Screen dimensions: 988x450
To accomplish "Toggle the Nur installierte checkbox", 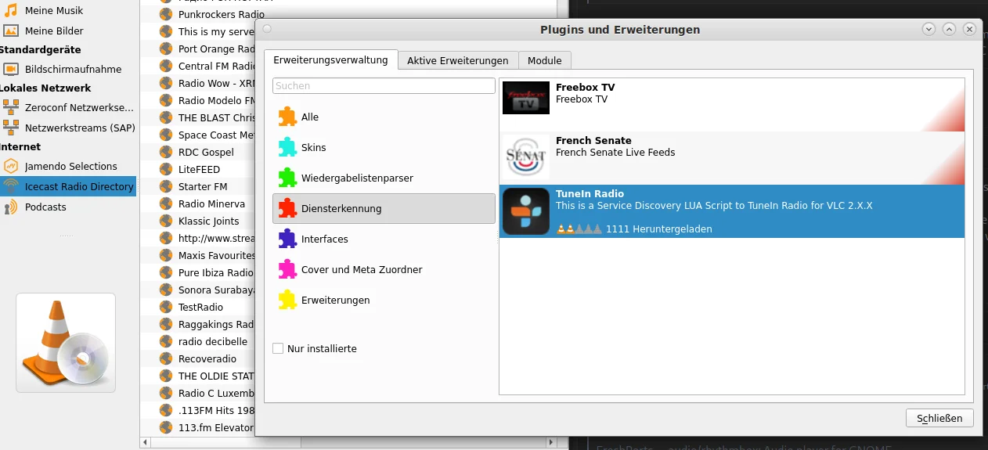I will (278, 348).
